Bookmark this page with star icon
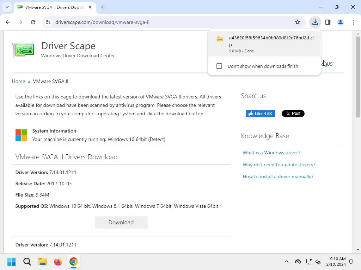The height and width of the screenshot is (270, 361). coord(298,22)
